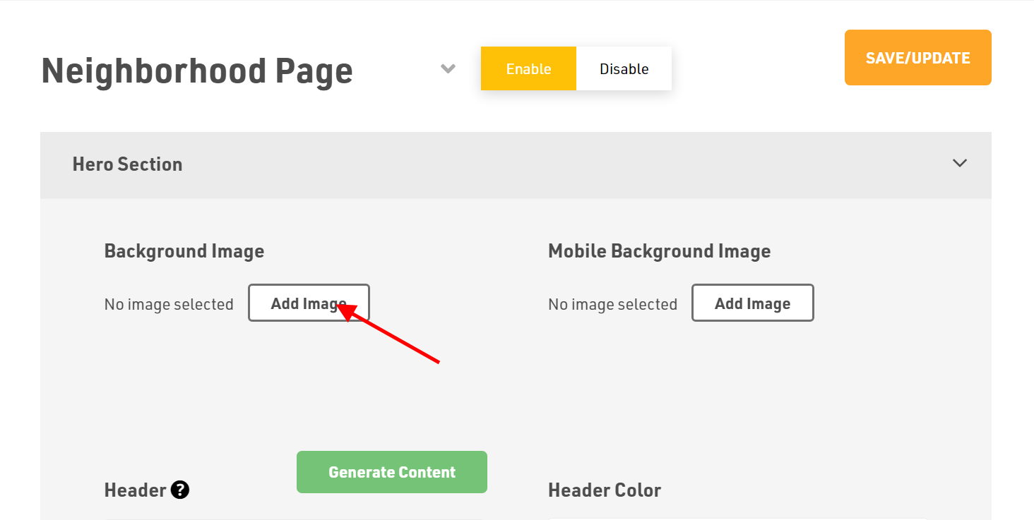Select the Enable toggle option
Viewport: 1034px width, 520px height.
(528, 68)
